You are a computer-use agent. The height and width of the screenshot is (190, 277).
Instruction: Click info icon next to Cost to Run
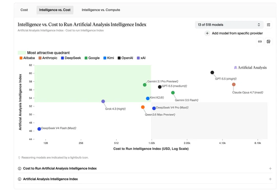[x=19, y=169]
